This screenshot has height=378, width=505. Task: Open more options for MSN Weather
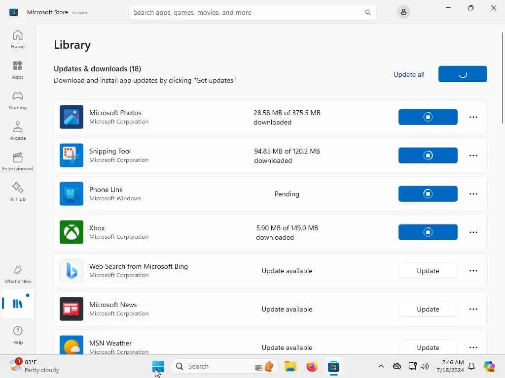pyautogui.click(x=473, y=347)
